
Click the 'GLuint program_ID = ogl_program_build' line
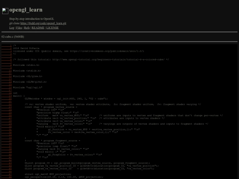point(87,163)
